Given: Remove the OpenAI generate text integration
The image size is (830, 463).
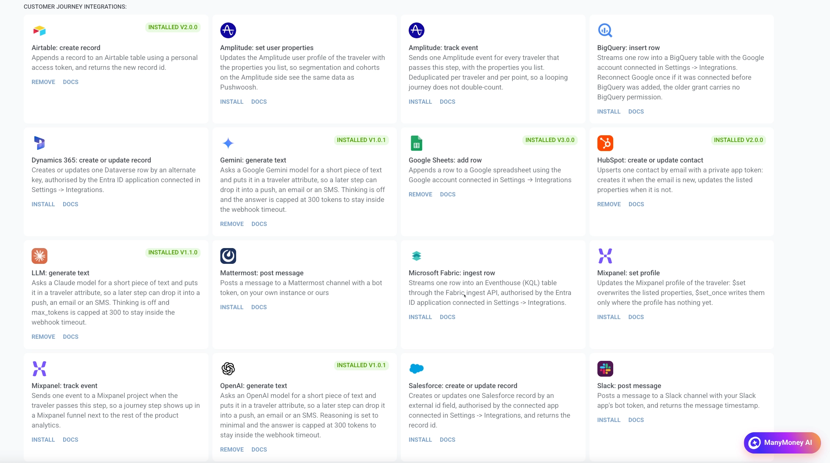Looking at the screenshot, I should pyautogui.click(x=232, y=450).
